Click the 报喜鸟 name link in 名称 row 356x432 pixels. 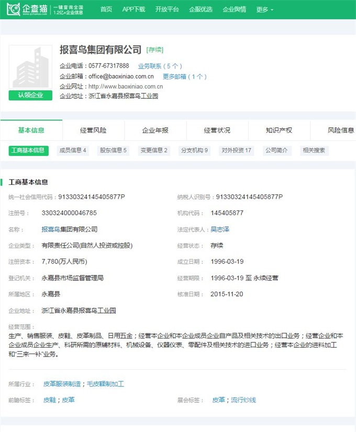51,229
